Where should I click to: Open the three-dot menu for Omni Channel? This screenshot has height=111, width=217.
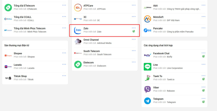133,39
